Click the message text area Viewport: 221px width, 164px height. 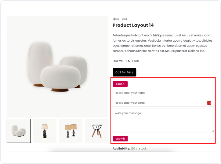(163, 120)
